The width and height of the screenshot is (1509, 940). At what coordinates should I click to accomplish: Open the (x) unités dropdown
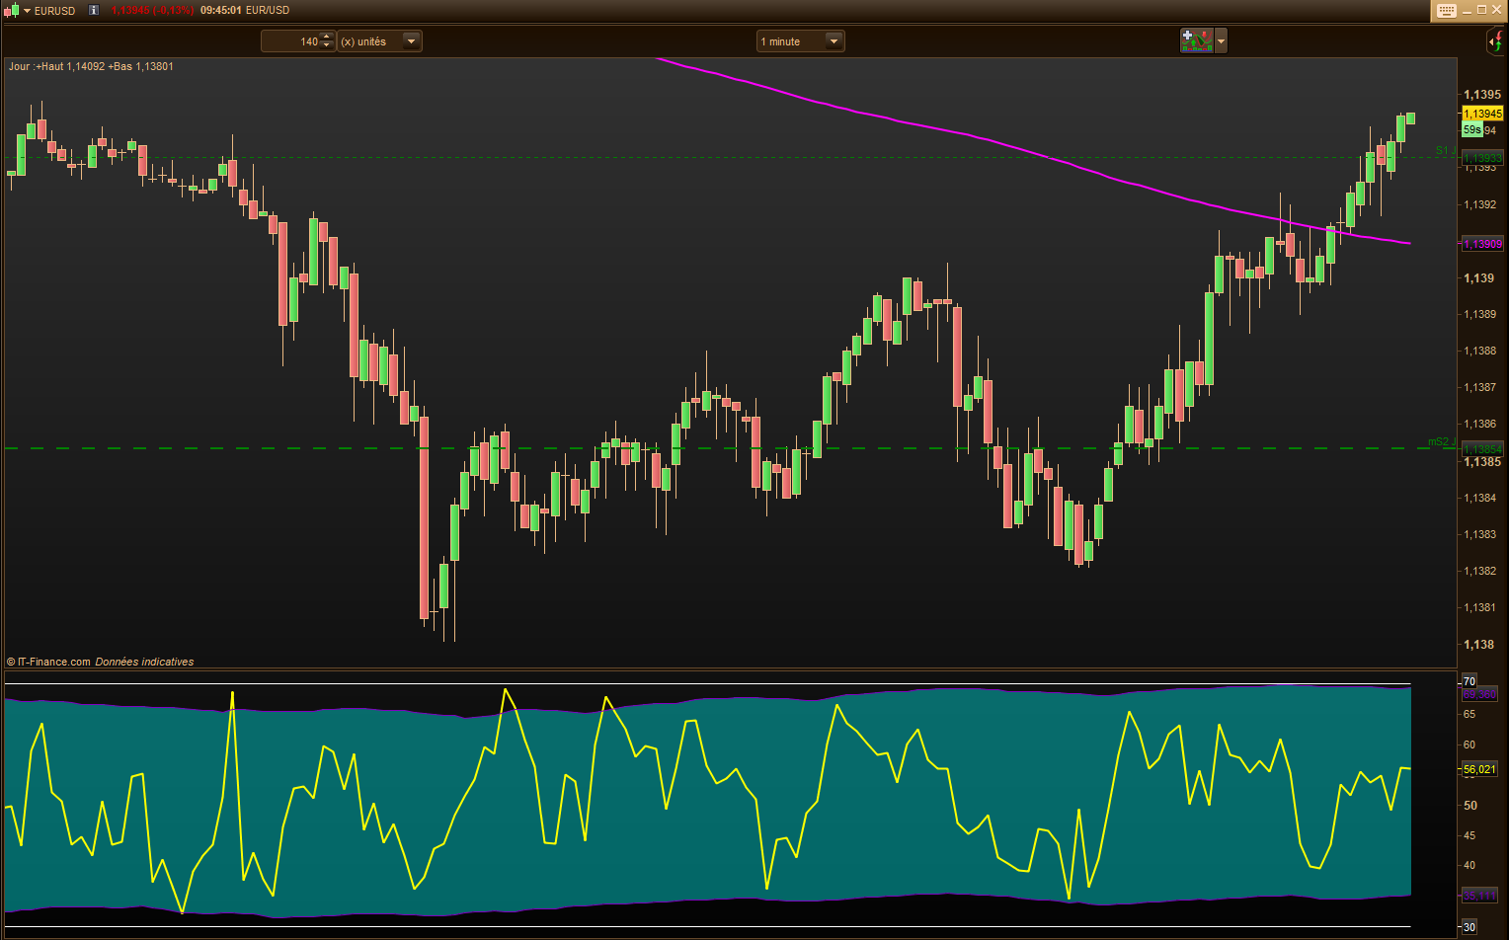(379, 41)
